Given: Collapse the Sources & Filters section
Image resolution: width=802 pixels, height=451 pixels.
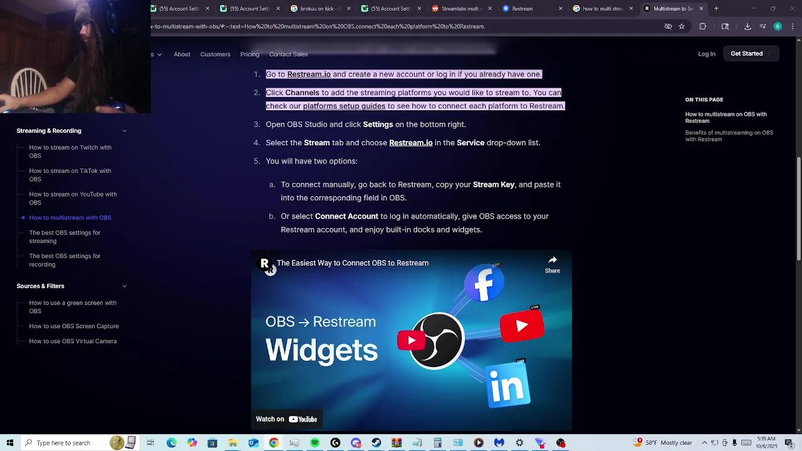Looking at the screenshot, I should 124,286.
